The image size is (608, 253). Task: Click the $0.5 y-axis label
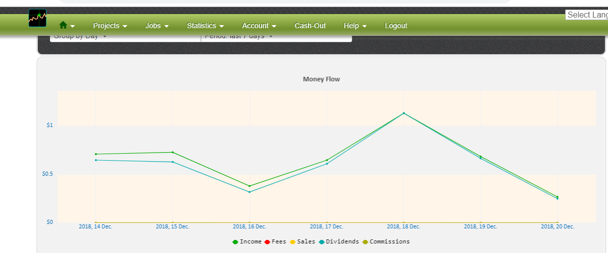(47, 174)
